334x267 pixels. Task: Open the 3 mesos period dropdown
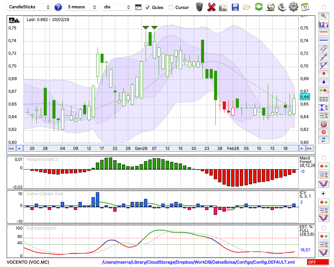point(81,7)
